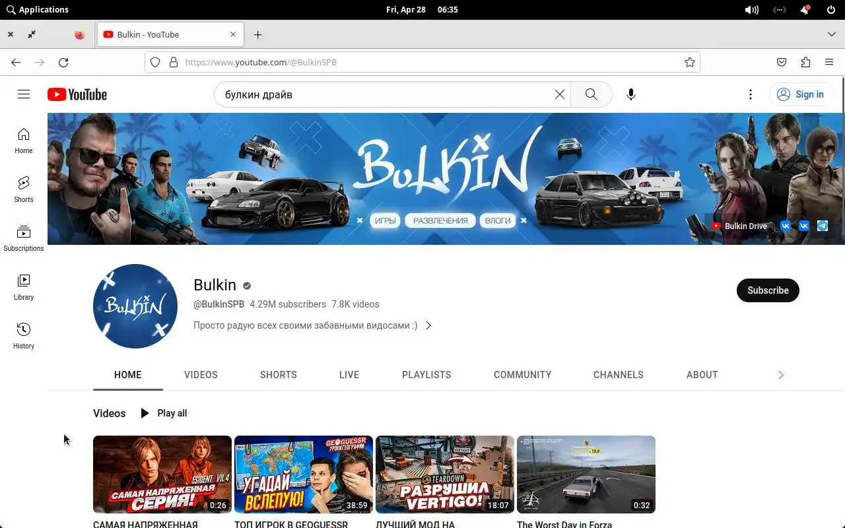Open the system volume indicator
The height and width of the screenshot is (528, 845).
(x=751, y=10)
